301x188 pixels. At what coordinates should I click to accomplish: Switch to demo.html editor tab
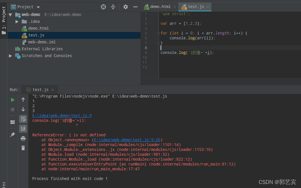[x=160, y=7]
